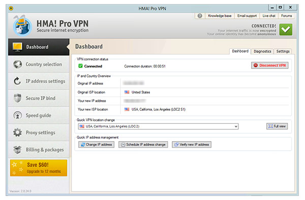Open the Dashboard sidebar section

39,47
